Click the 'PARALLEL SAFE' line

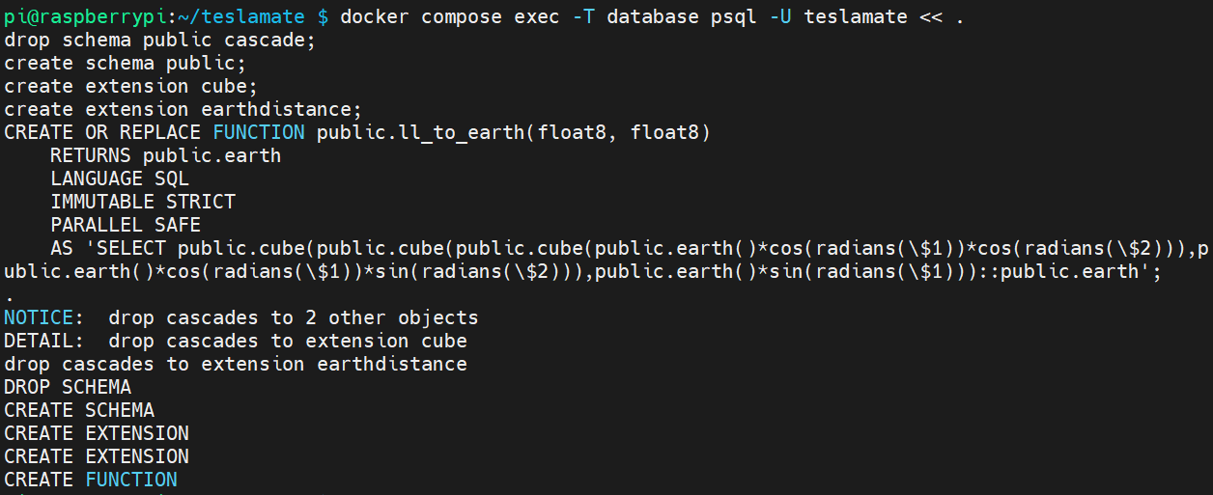125,225
